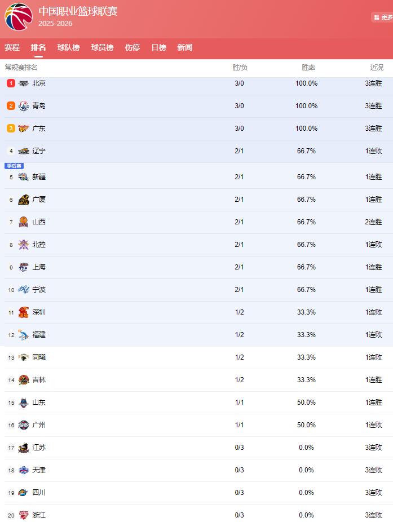Click the 浙江 team logo icon

click(x=23, y=515)
